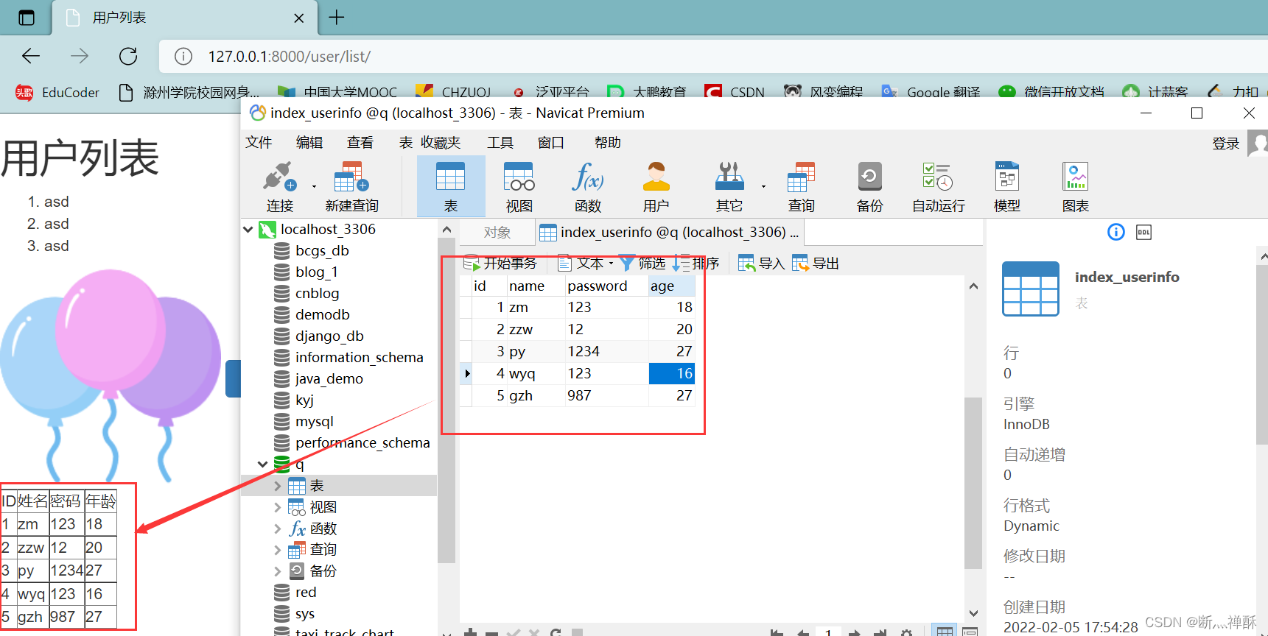
Task: Open a new browser tab with plus
Action: pyautogui.click(x=336, y=17)
